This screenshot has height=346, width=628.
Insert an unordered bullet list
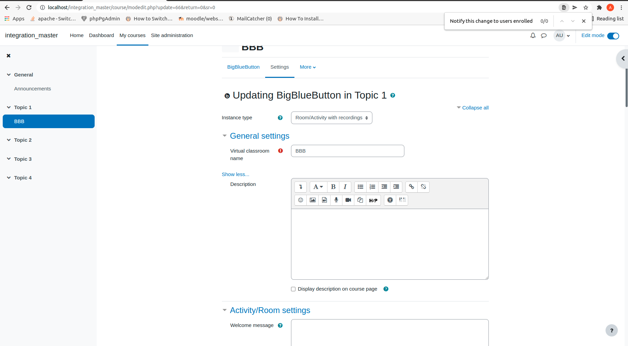(x=360, y=187)
